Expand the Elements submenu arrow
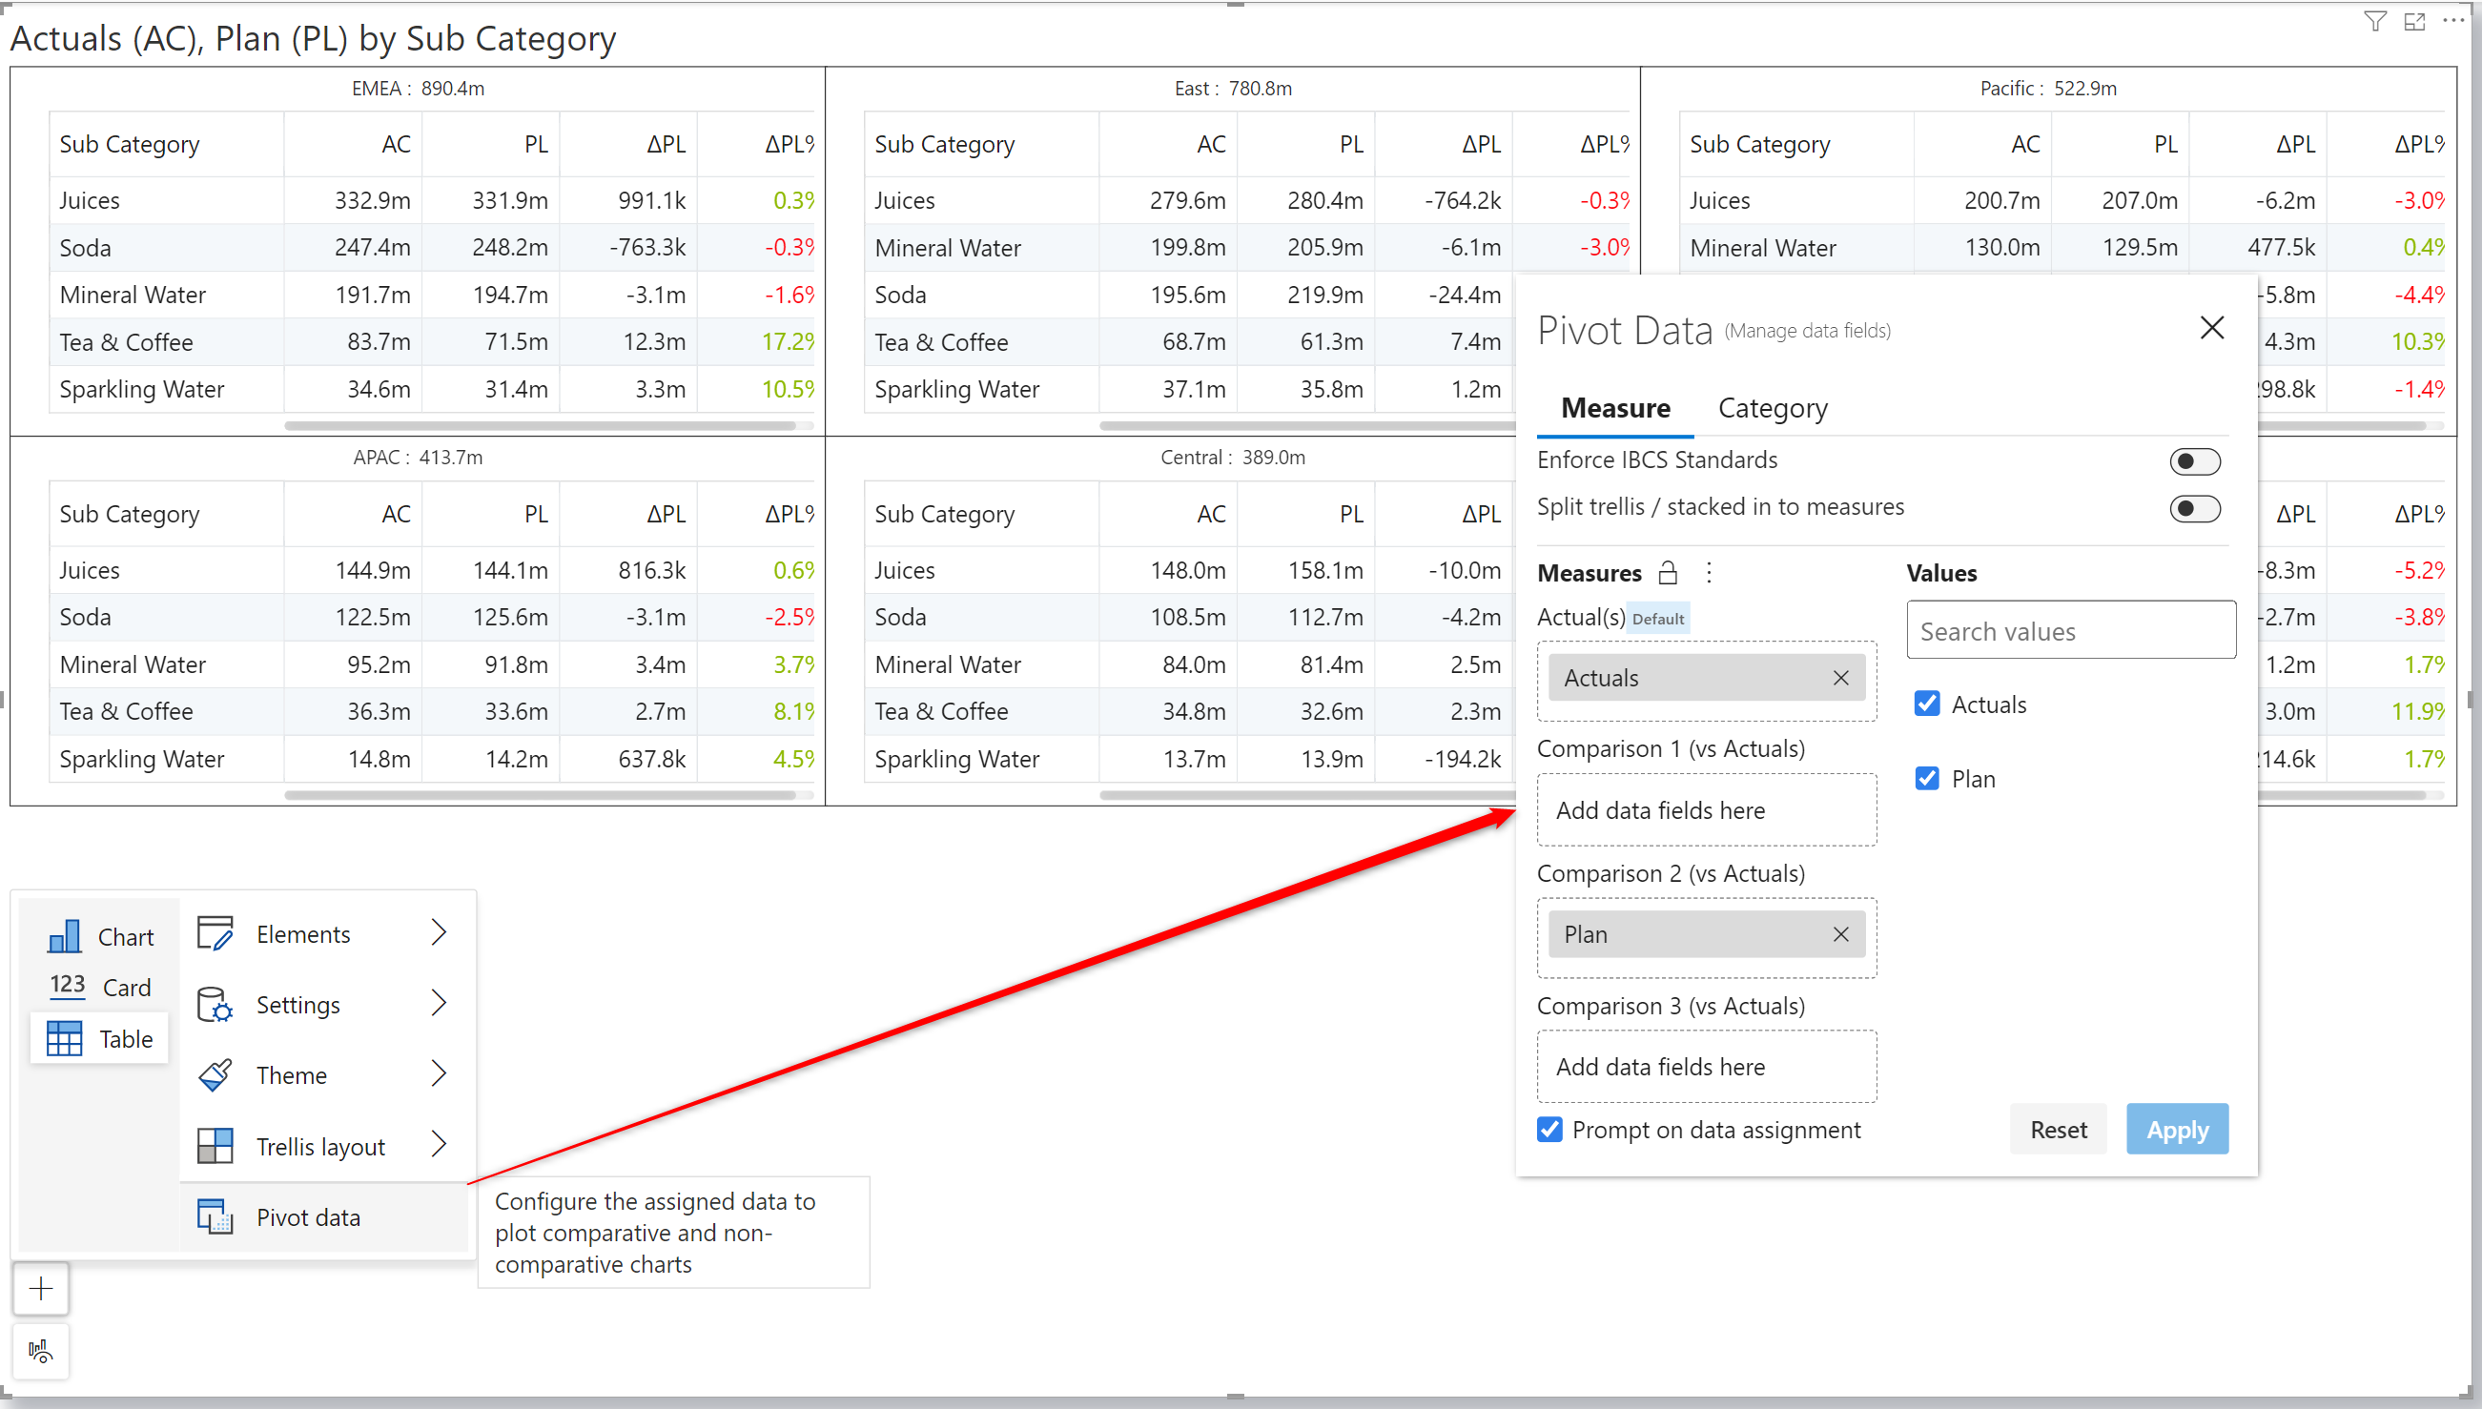This screenshot has height=1409, width=2482. [439, 933]
